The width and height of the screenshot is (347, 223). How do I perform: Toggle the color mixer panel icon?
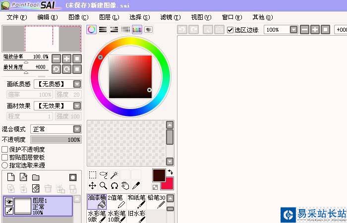(126, 29)
